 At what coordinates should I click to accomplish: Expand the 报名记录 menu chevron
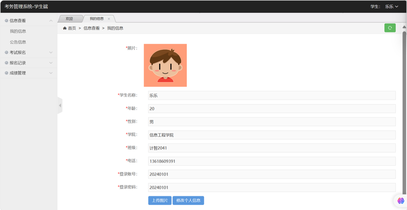pos(51,63)
